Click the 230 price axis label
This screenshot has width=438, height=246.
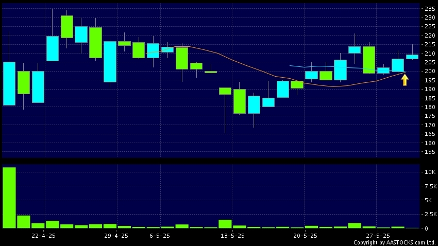pos(430,17)
